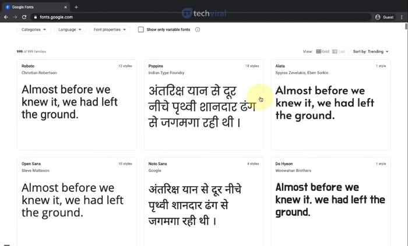The height and width of the screenshot is (246, 408).
Task: Click the Noto Sans Hindi sample text
Action: [195, 205]
